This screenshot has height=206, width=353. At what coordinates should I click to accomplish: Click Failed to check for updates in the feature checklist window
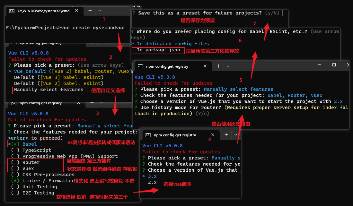pyautogui.click(x=47, y=120)
